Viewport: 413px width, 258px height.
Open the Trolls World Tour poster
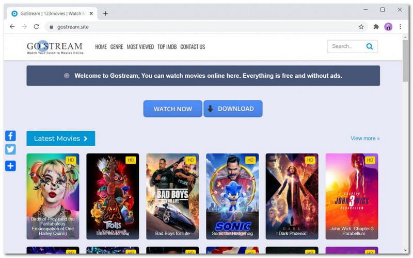[113, 196]
